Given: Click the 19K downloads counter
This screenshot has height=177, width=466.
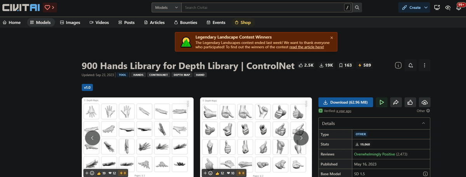Looking at the screenshot, I should click(x=326, y=65).
